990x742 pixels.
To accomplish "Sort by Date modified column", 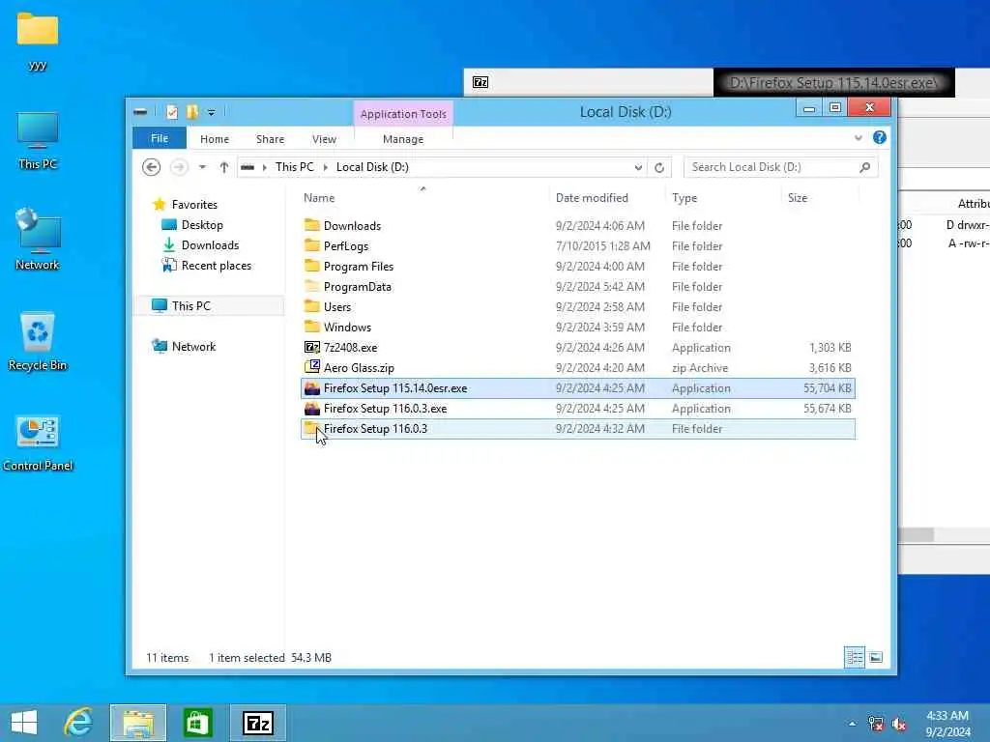I will coord(607,197).
